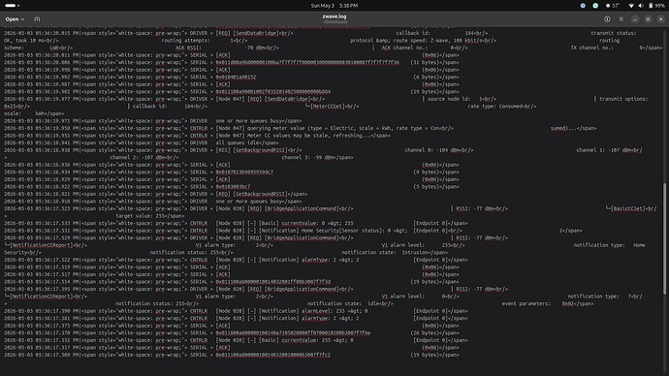
Task: Click 'all queues idle' log text
Action: coord(247,142)
